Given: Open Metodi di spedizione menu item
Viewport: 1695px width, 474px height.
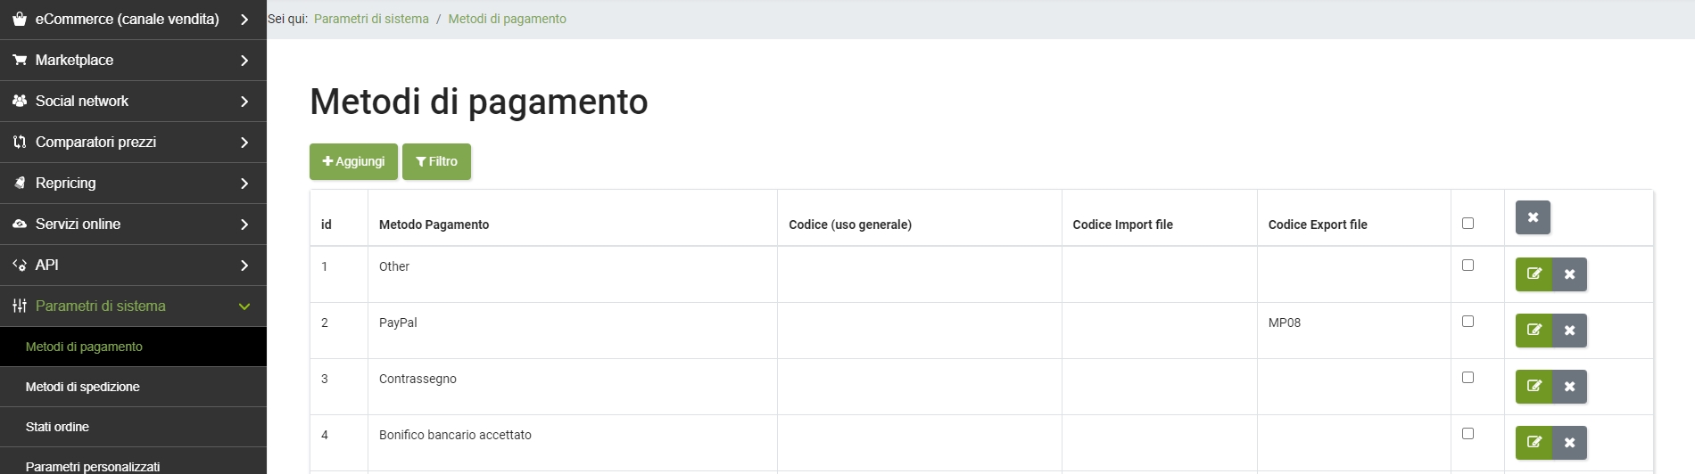Looking at the screenshot, I should tap(83, 387).
